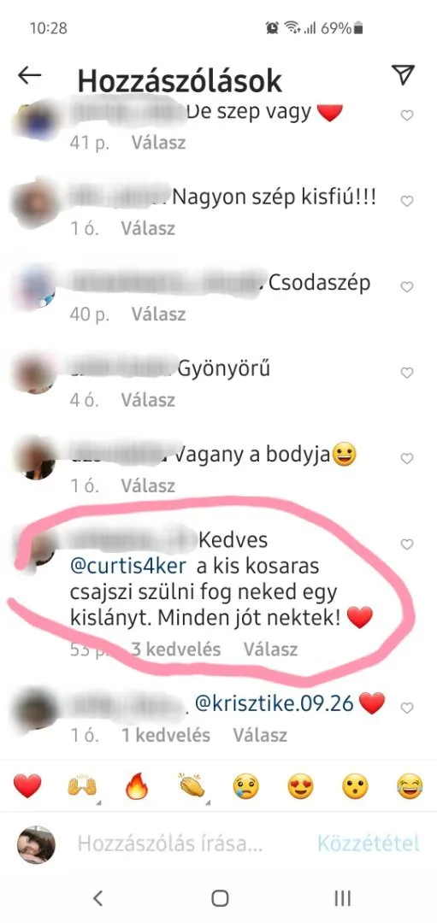This screenshot has width=437, height=923.
Task: Focus the 'Hozzászólás írása...' comment field
Action: pos(169,844)
